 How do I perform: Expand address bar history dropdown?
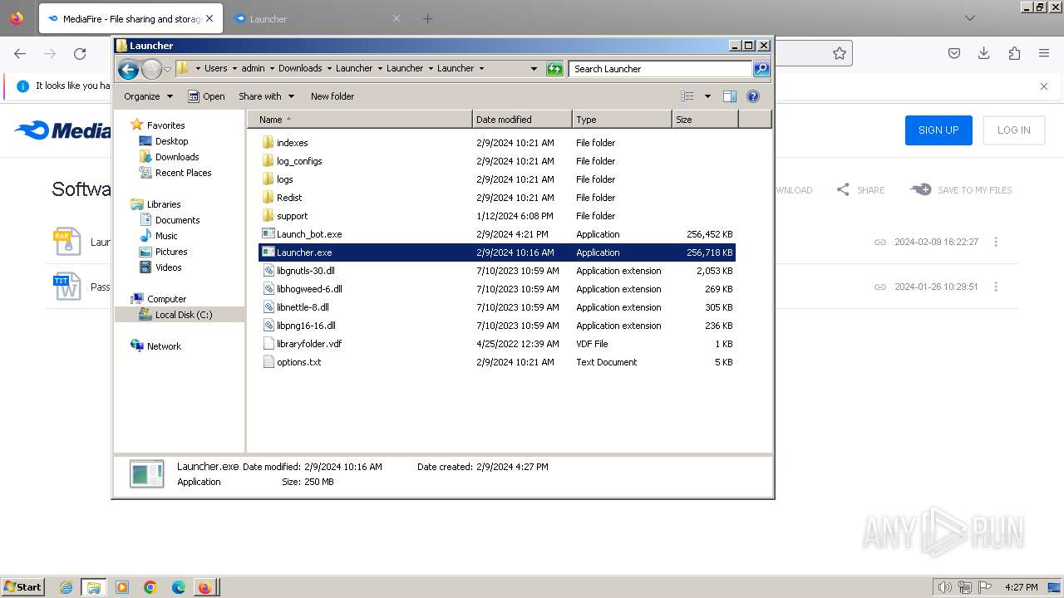tap(534, 69)
